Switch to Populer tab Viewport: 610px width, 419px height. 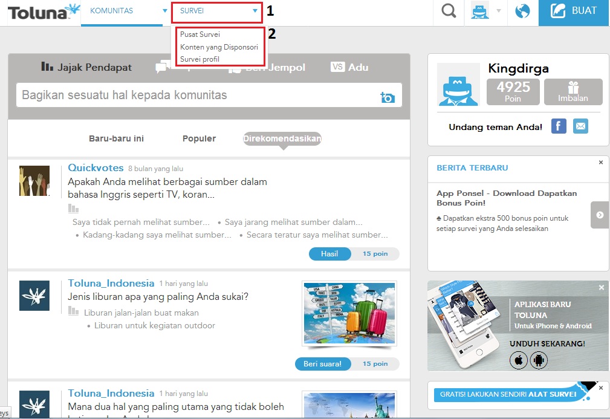(199, 138)
